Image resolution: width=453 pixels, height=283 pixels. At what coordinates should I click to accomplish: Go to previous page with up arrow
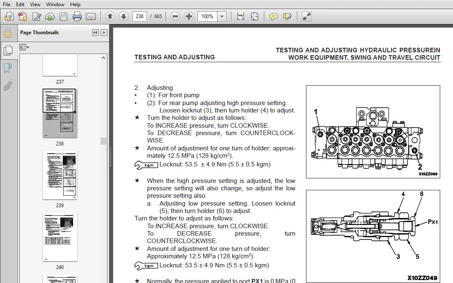[110, 16]
